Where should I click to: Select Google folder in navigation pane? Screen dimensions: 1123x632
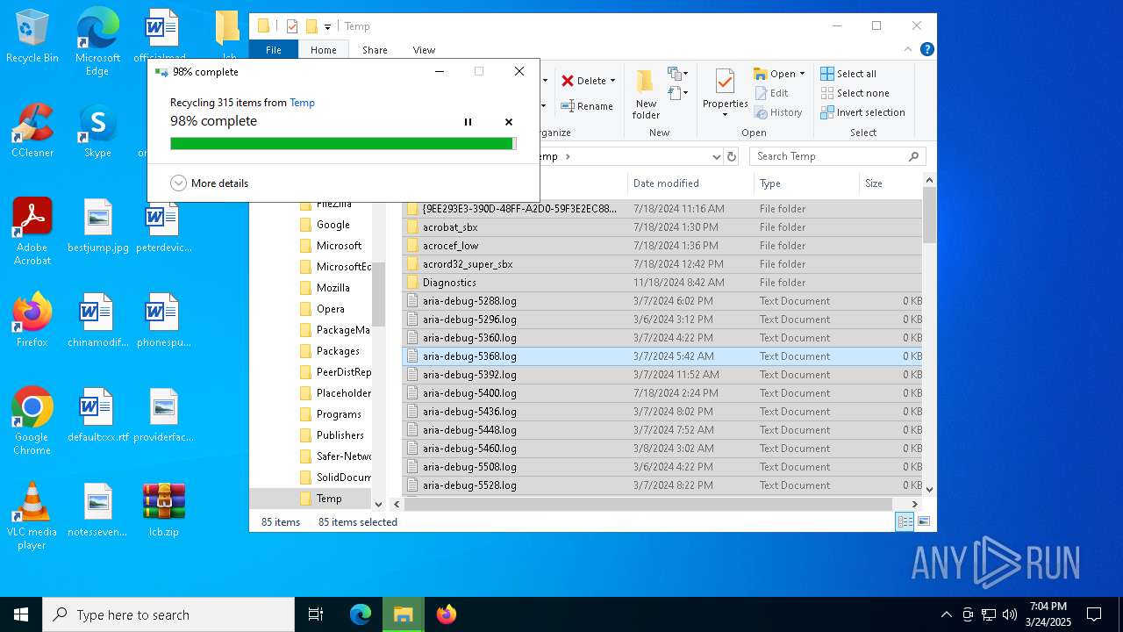click(333, 225)
